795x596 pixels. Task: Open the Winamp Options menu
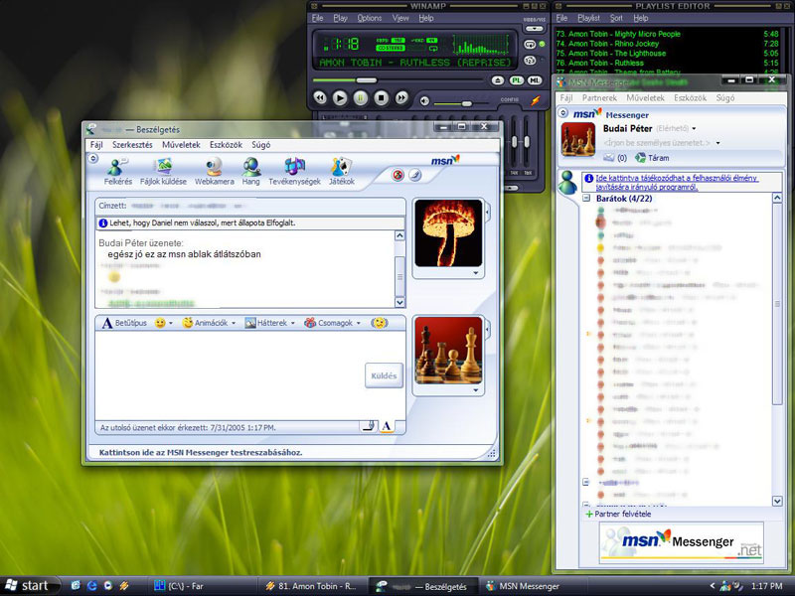click(x=369, y=18)
